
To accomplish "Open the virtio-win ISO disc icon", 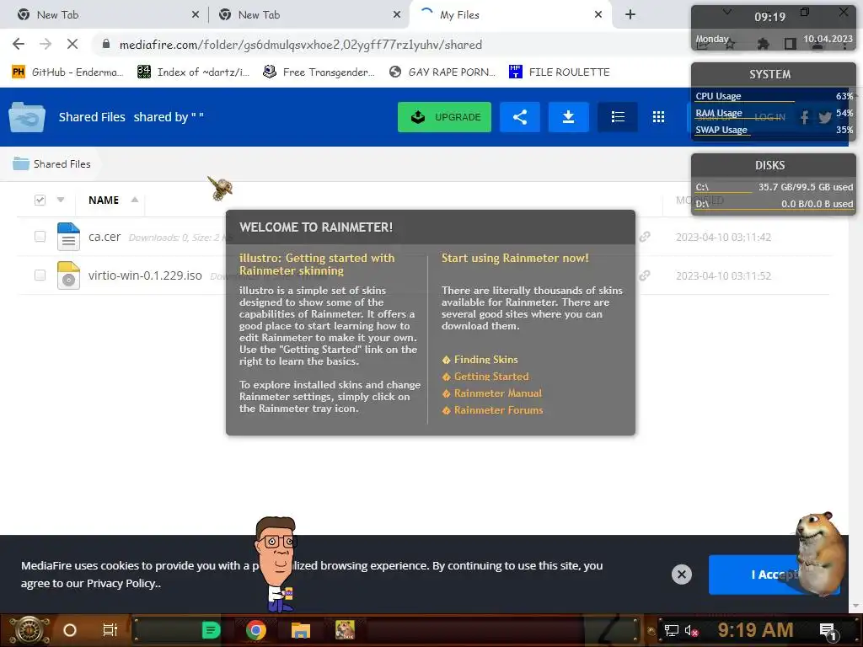I will [68, 275].
